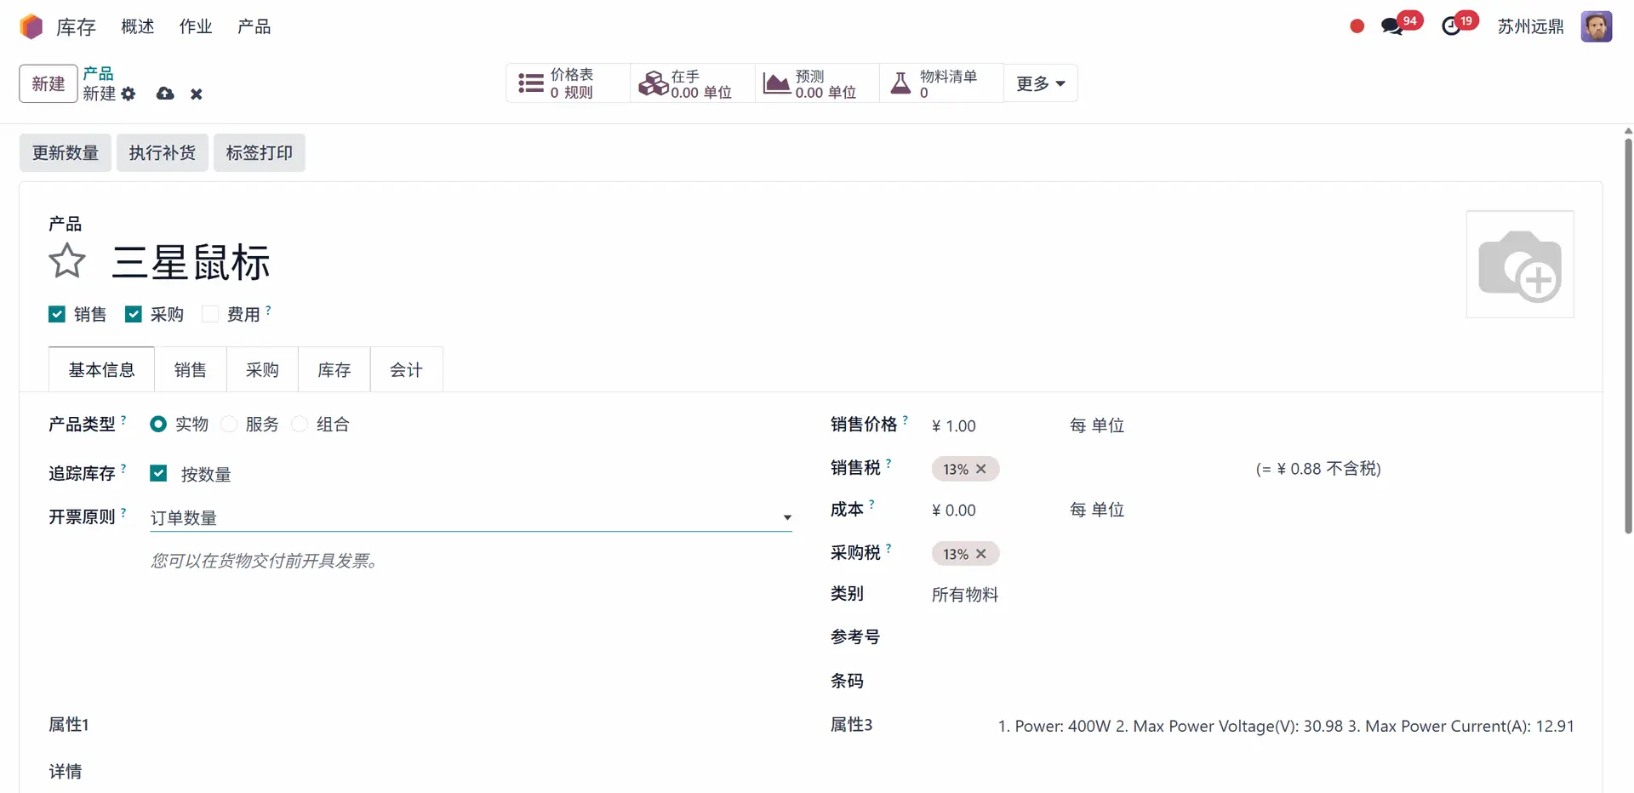The height and width of the screenshot is (793, 1634).
Task: Save record with cloud upload icon
Action: (x=165, y=94)
